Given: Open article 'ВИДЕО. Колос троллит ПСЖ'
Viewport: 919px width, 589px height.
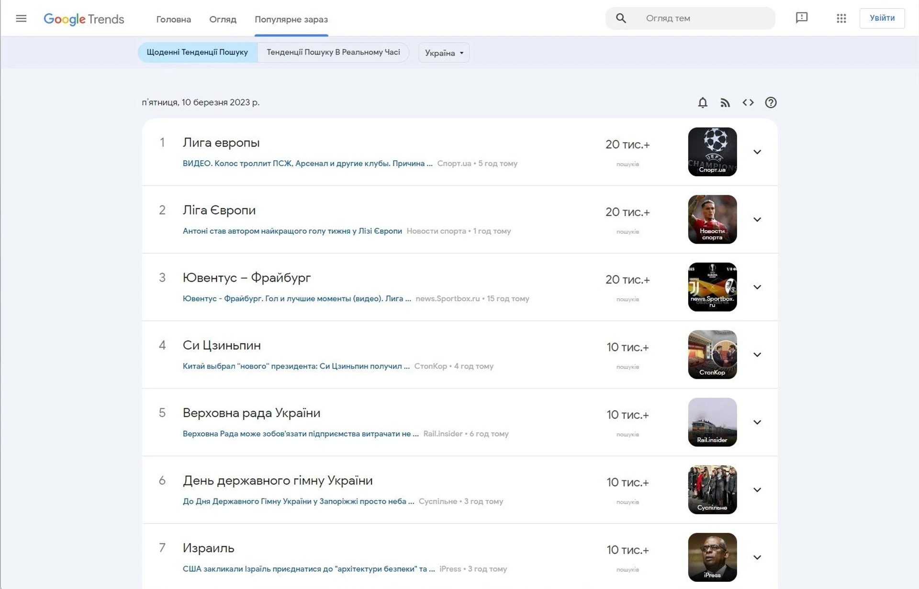Looking at the screenshot, I should pos(307,163).
